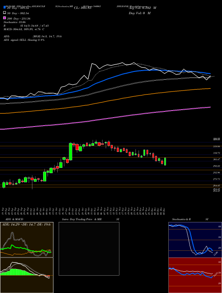Click the 292.22 price axis label

pyautogui.click(x=216, y=166)
